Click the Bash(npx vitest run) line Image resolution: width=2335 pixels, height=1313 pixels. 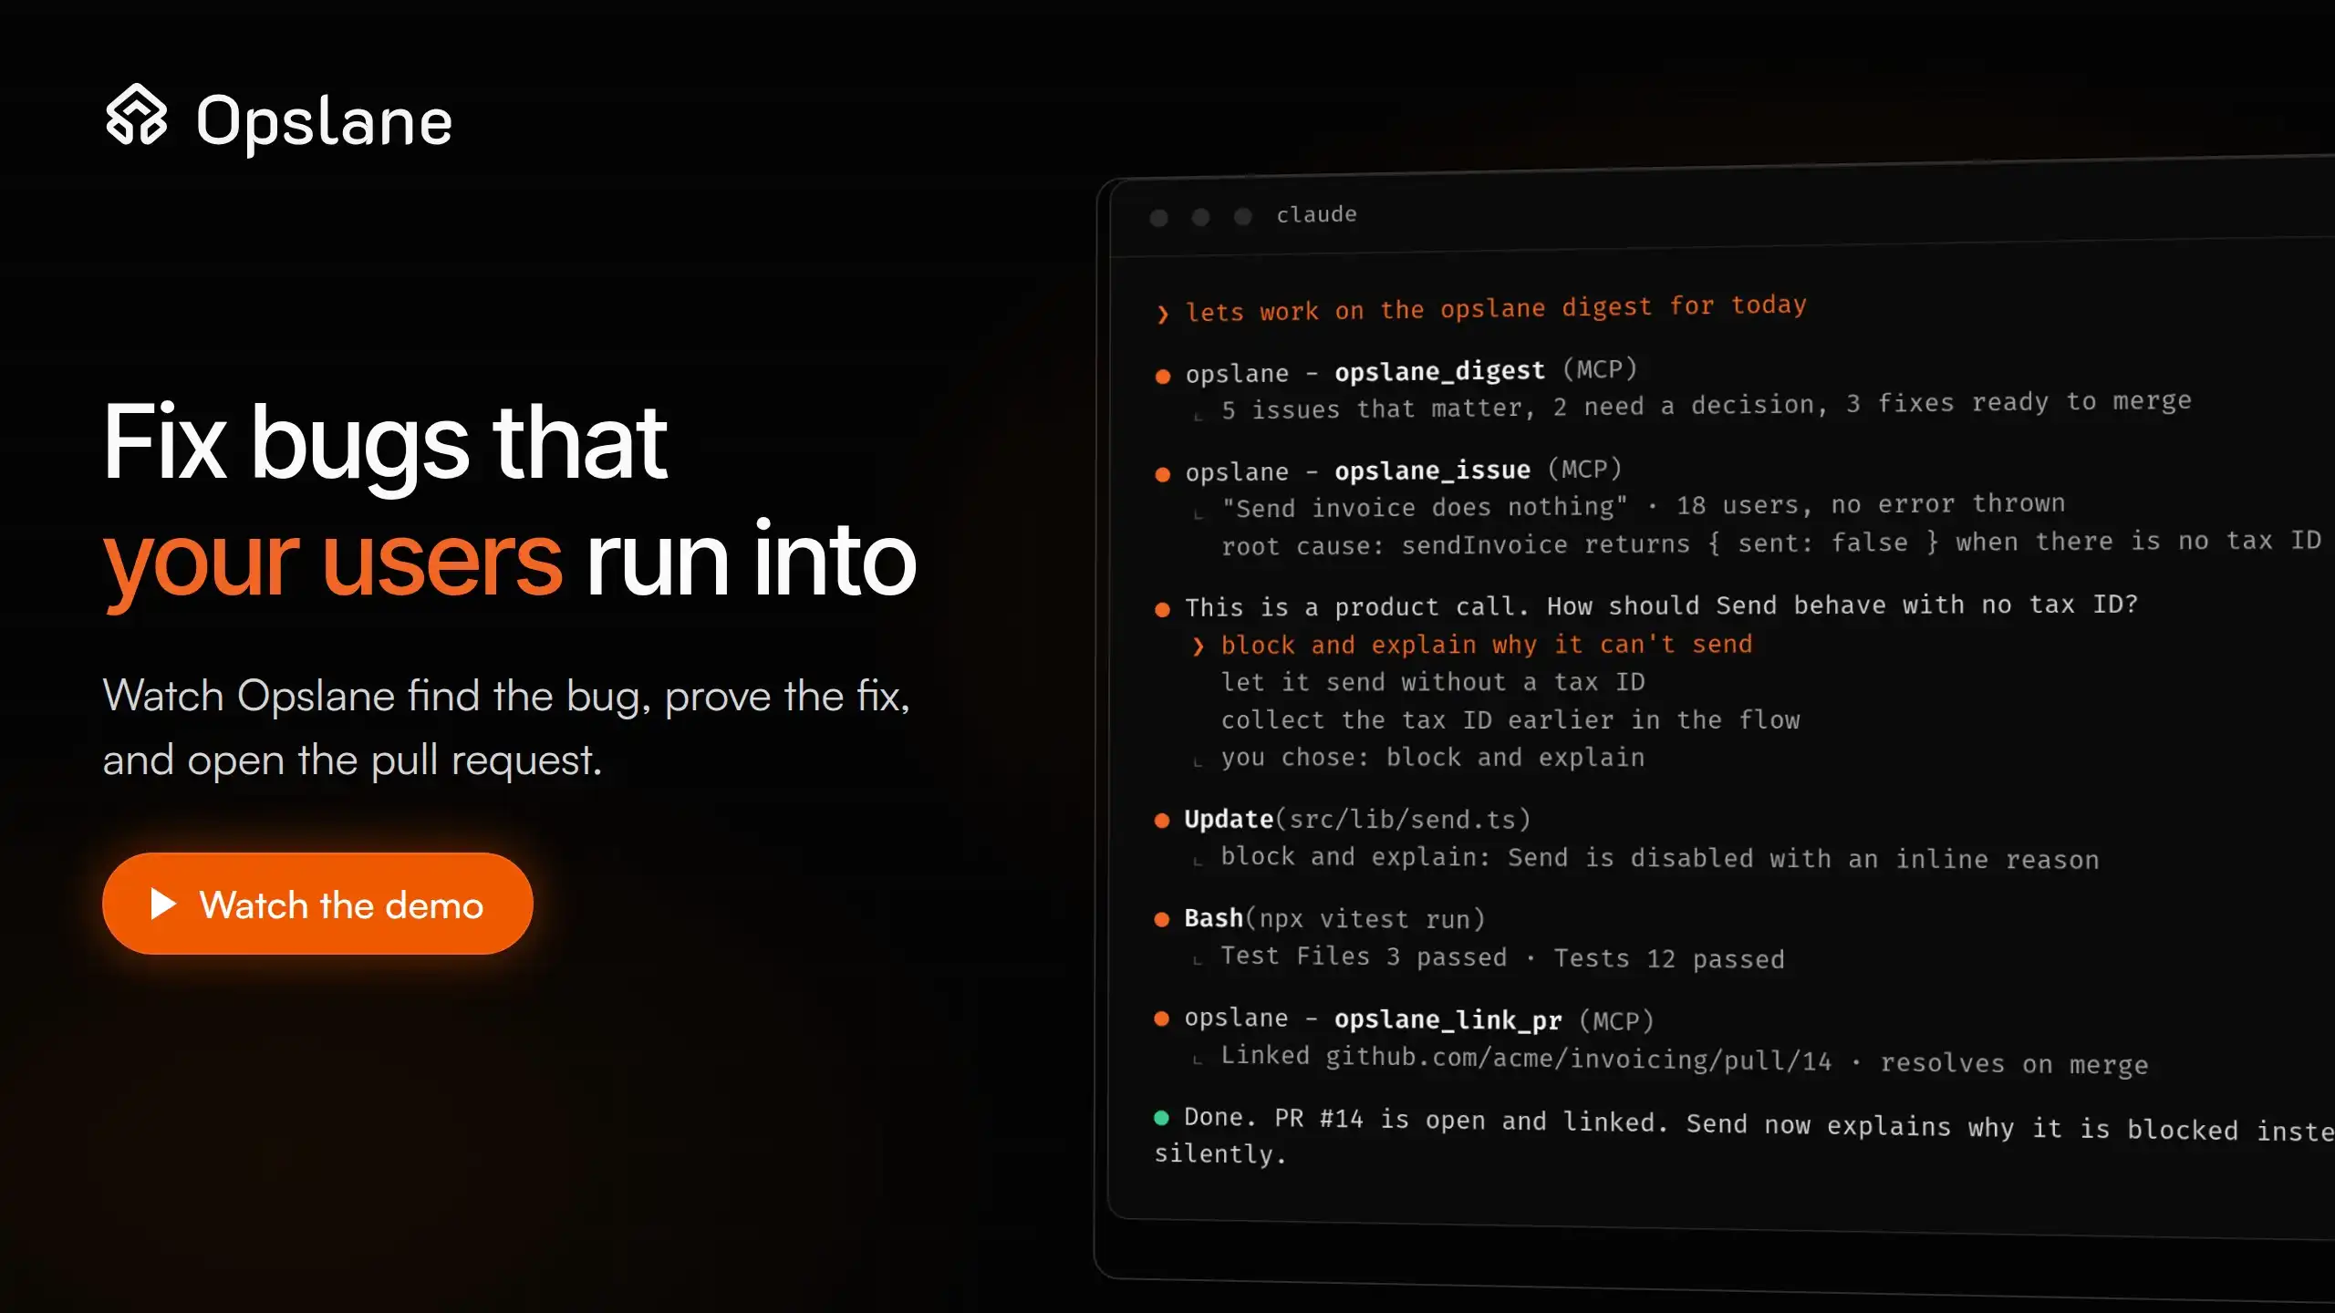pos(1334,918)
